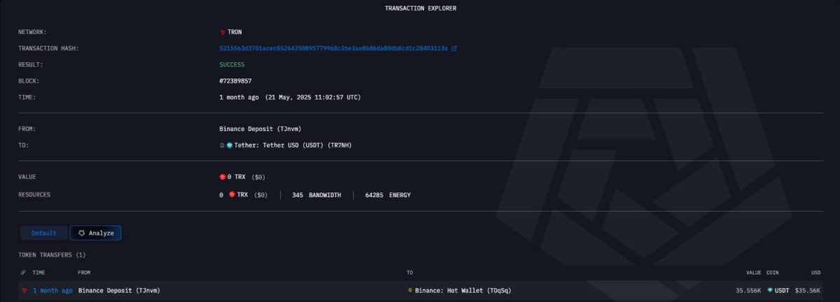Click the TRANSACTION EXPLORER title

[420, 8]
